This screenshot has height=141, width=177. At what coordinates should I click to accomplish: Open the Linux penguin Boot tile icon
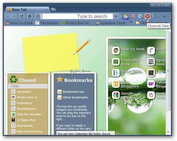point(151,95)
